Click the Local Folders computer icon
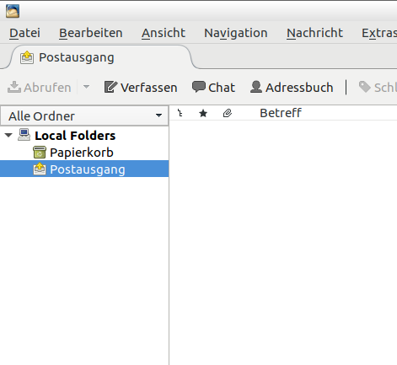 click(x=24, y=135)
